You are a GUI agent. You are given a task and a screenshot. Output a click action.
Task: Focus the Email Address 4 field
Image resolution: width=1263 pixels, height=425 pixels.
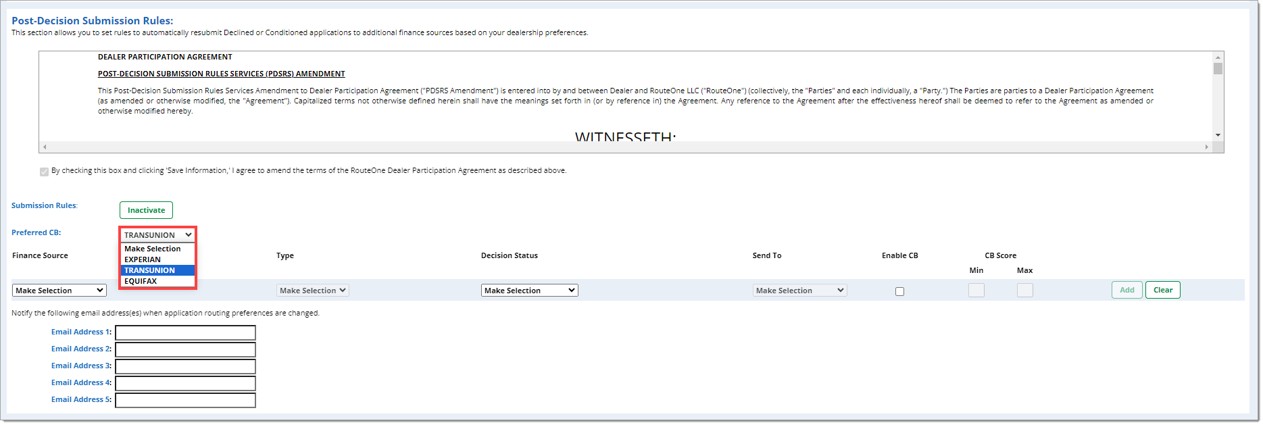click(185, 383)
